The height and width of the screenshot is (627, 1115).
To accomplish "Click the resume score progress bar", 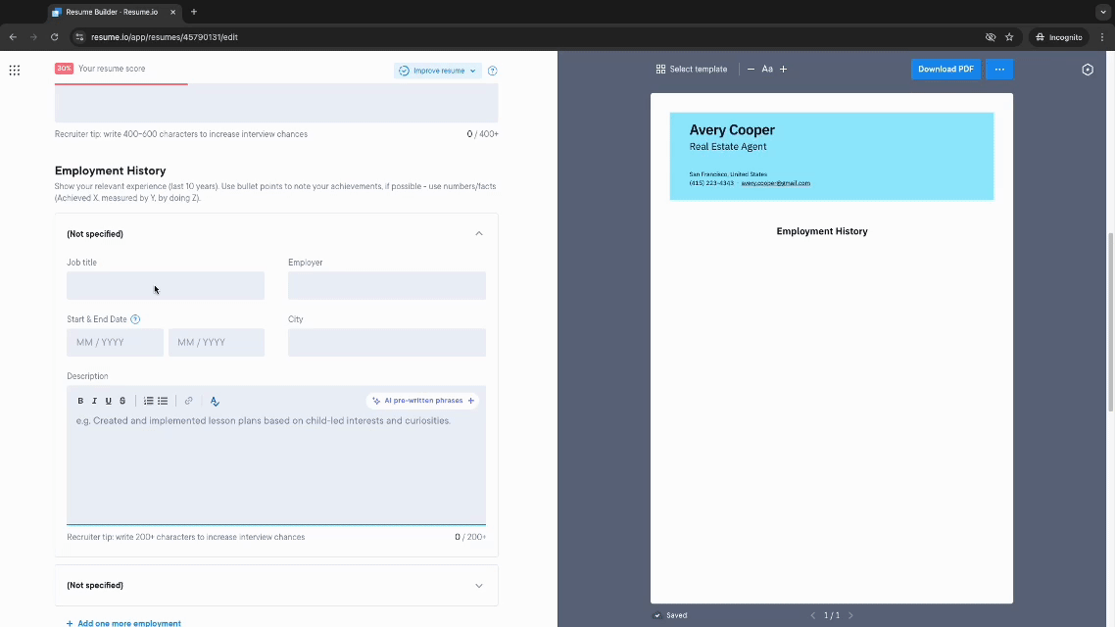I will point(121,83).
